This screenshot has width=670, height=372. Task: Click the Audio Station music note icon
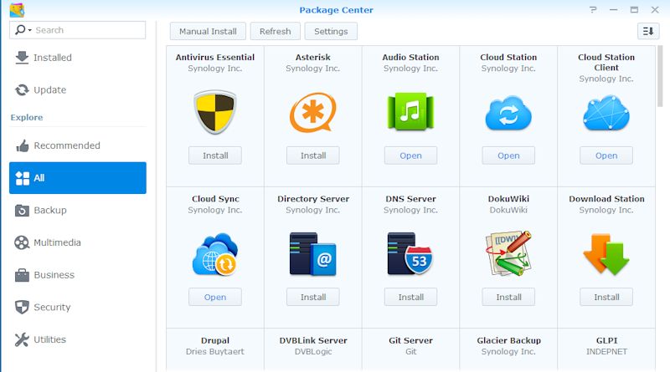coord(410,112)
